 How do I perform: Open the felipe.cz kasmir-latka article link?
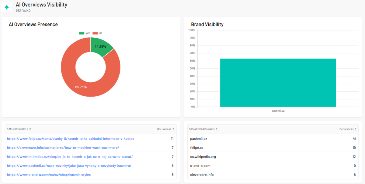[x=71, y=139]
